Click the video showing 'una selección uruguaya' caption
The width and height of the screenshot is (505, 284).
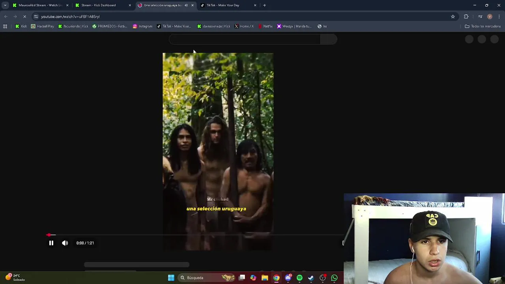pyautogui.click(x=218, y=151)
